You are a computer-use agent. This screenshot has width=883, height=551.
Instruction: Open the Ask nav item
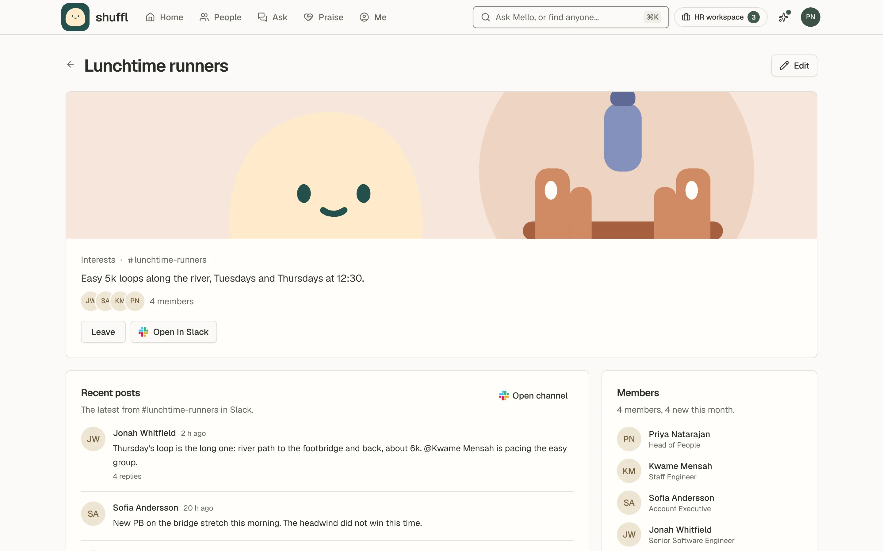pos(273,17)
